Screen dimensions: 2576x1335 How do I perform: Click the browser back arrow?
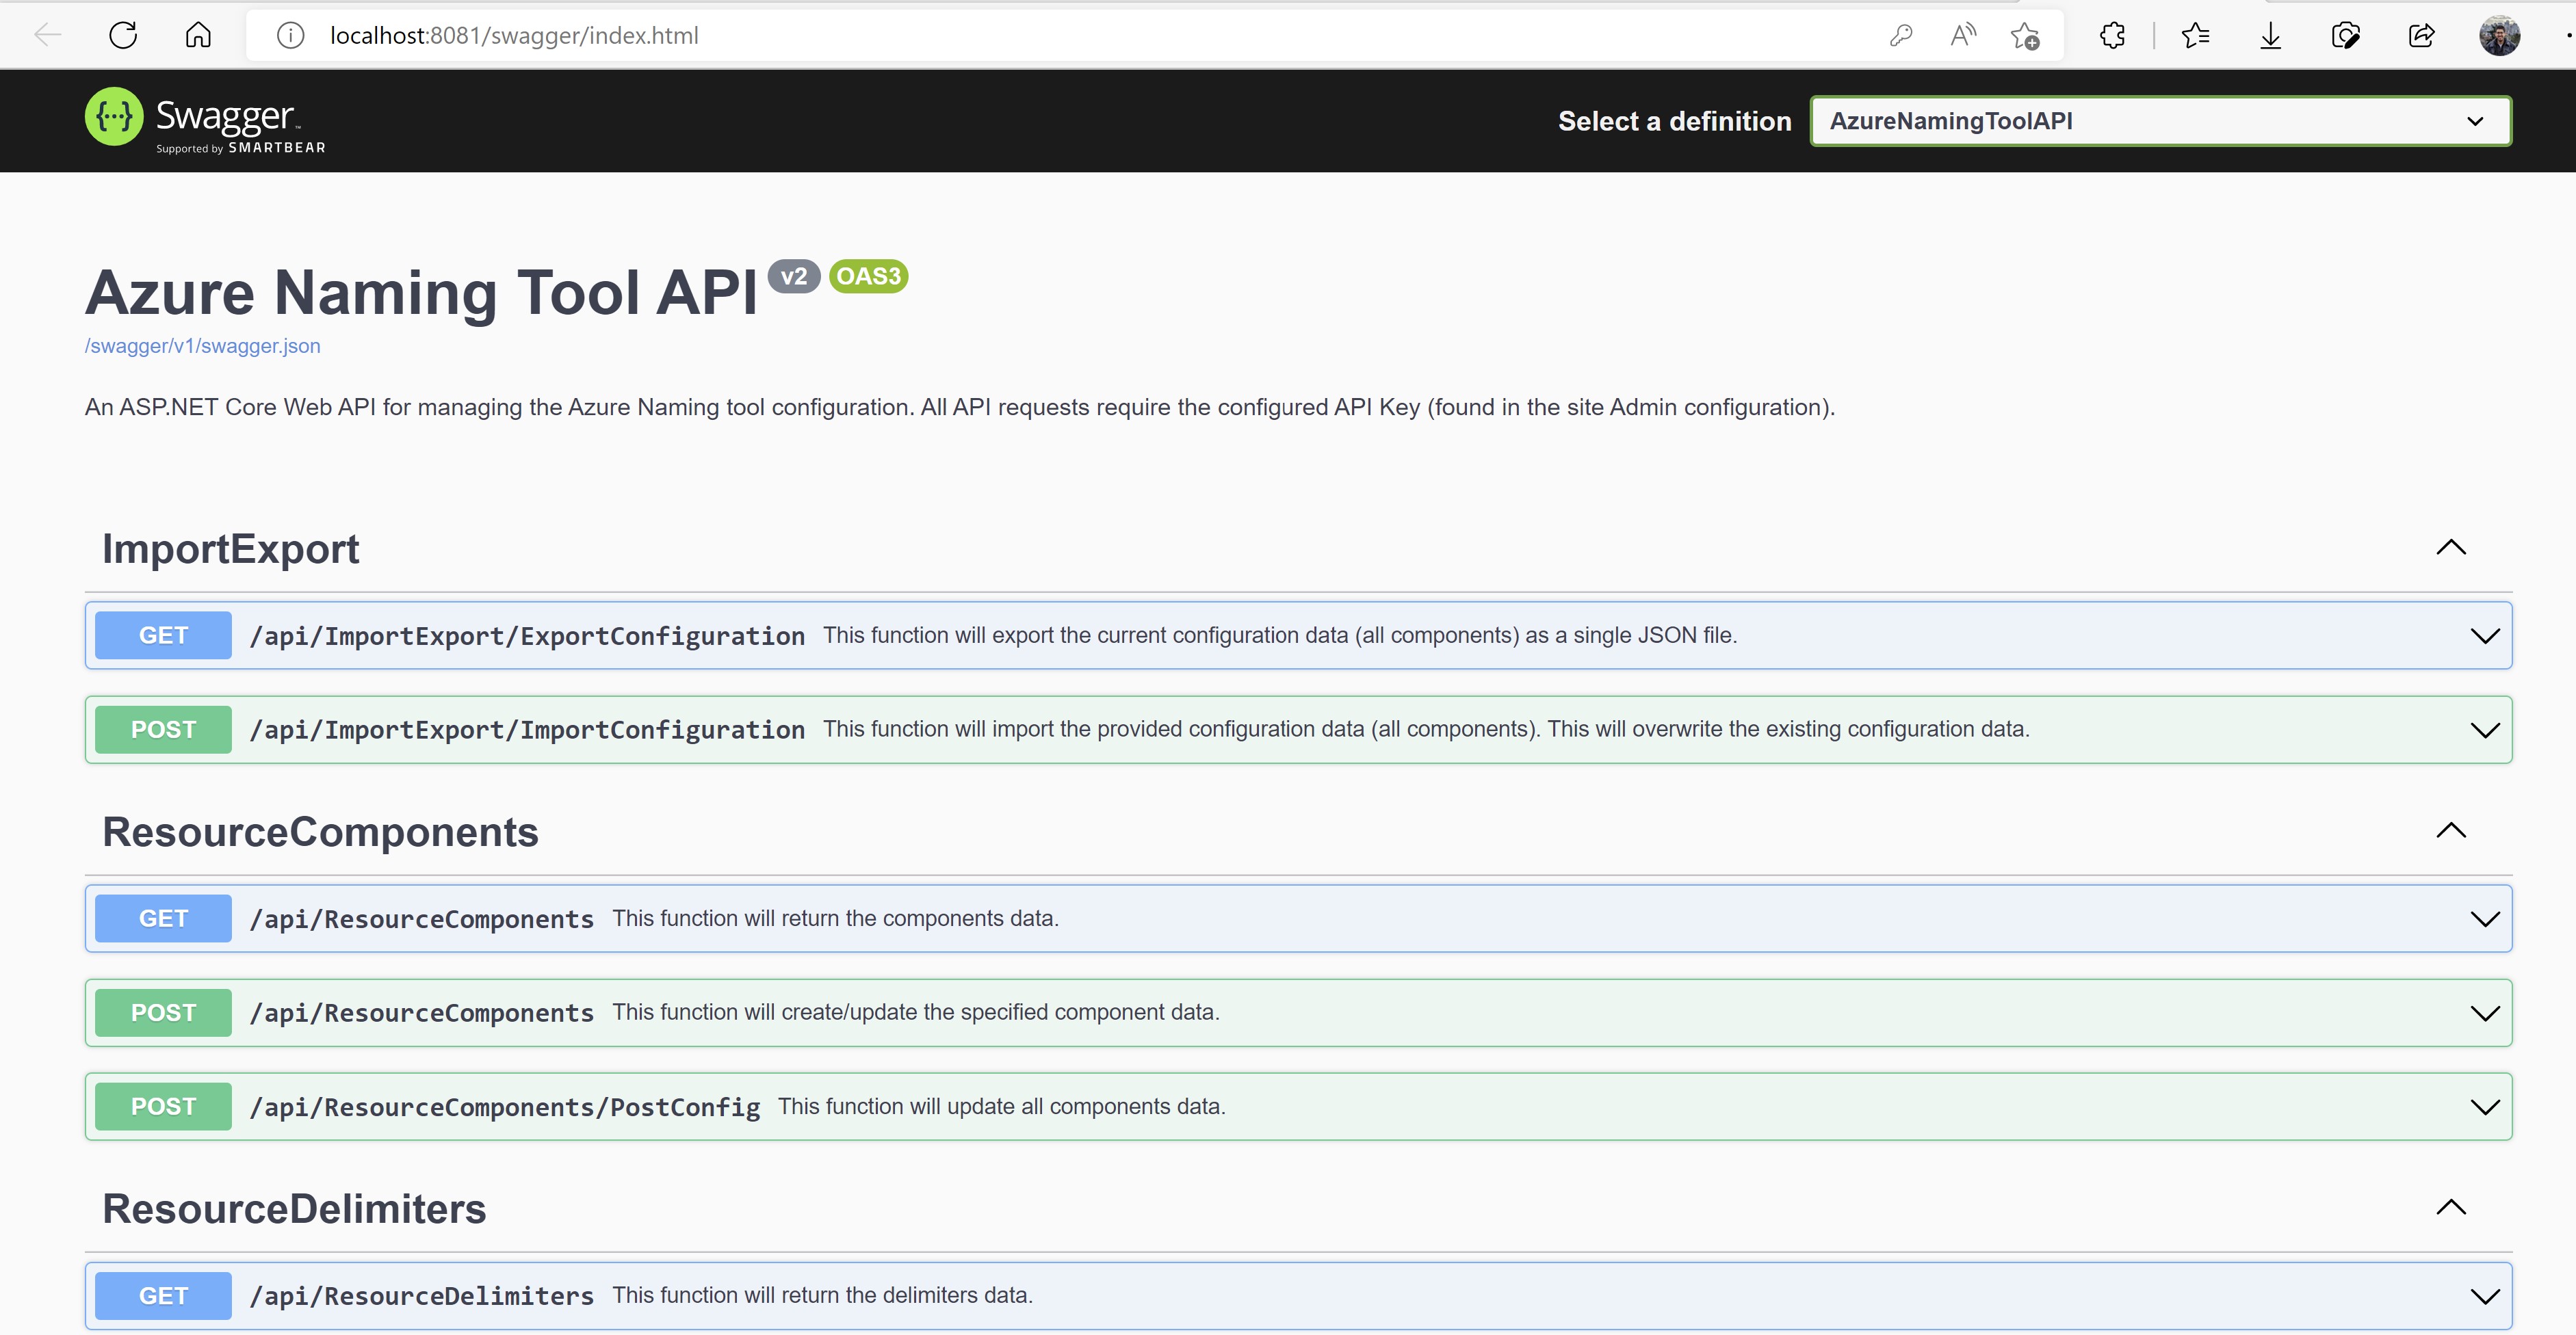pos(47,36)
